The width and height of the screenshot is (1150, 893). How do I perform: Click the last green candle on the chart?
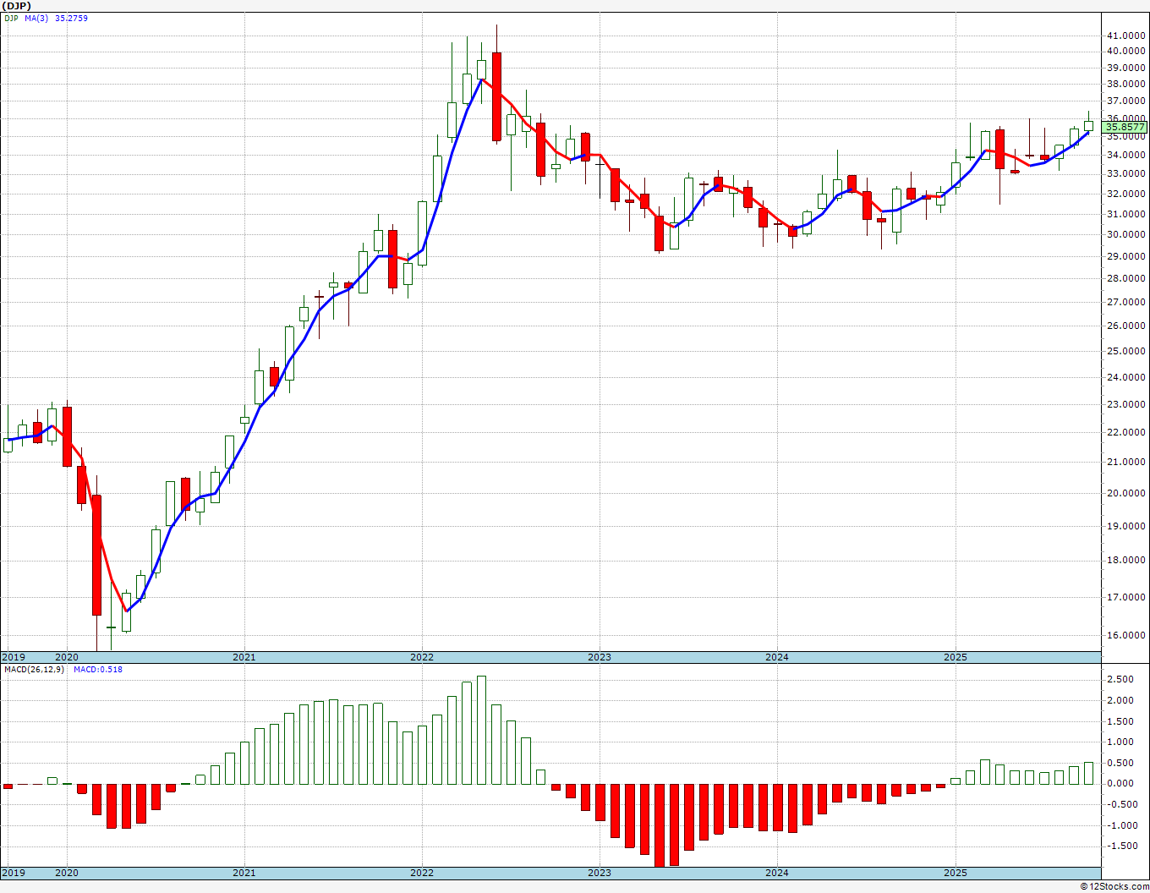pos(1088,125)
